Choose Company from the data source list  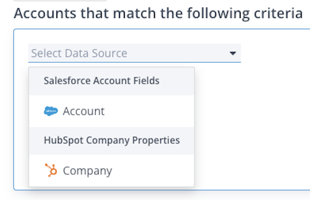pyautogui.click(x=87, y=171)
